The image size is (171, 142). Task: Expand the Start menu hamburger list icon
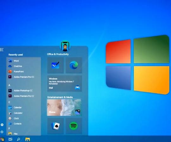(x=2, y=50)
